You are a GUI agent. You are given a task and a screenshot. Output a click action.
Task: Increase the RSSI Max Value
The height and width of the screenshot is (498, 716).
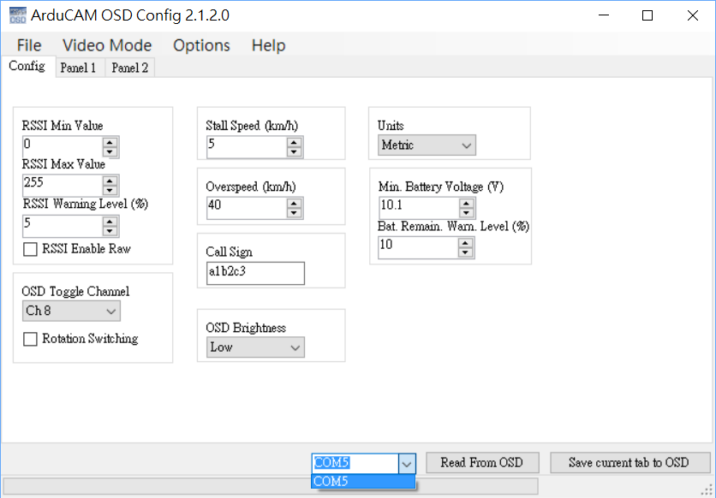(110, 181)
